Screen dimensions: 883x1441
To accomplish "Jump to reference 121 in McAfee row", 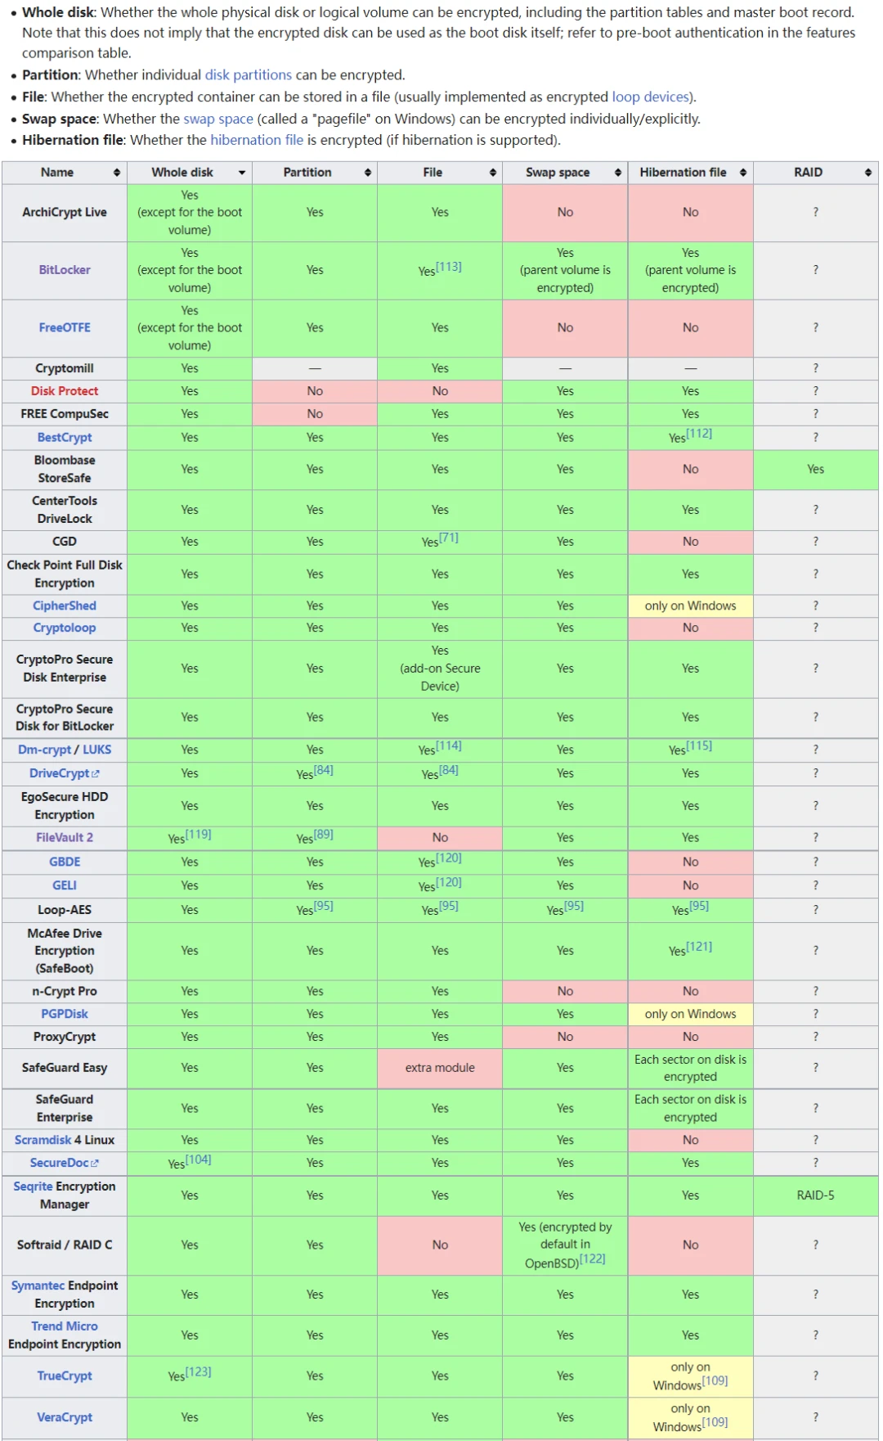I will pos(699,947).
